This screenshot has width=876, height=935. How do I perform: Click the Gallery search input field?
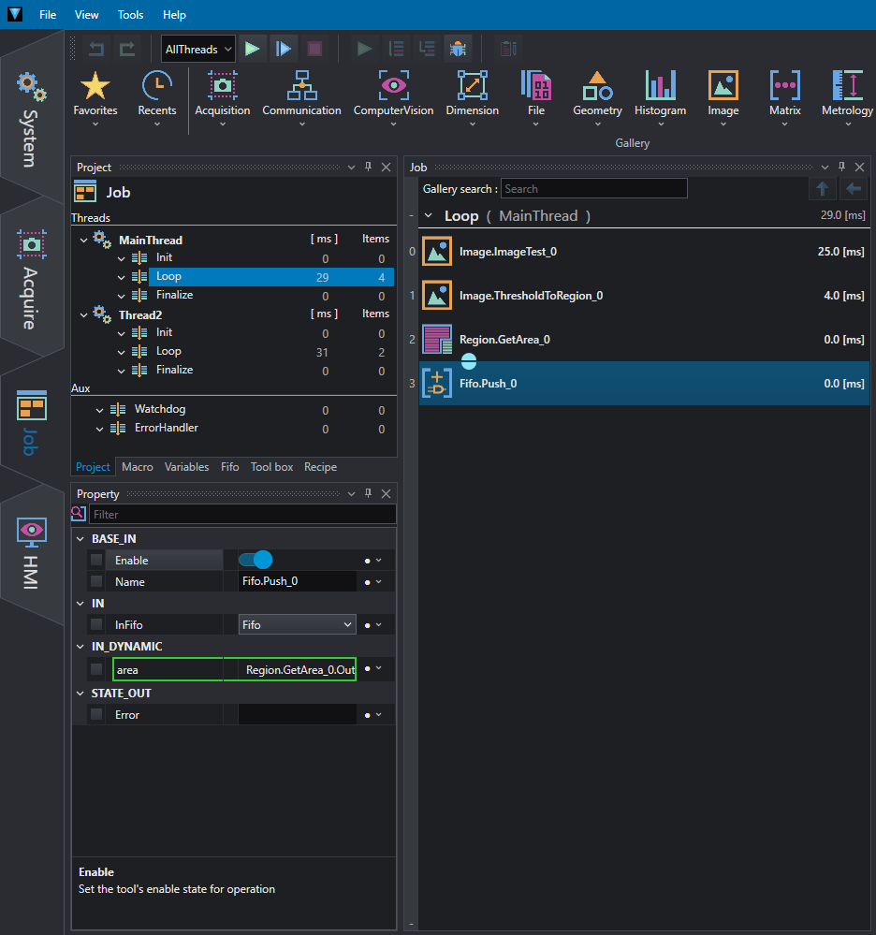coord(594,189)
